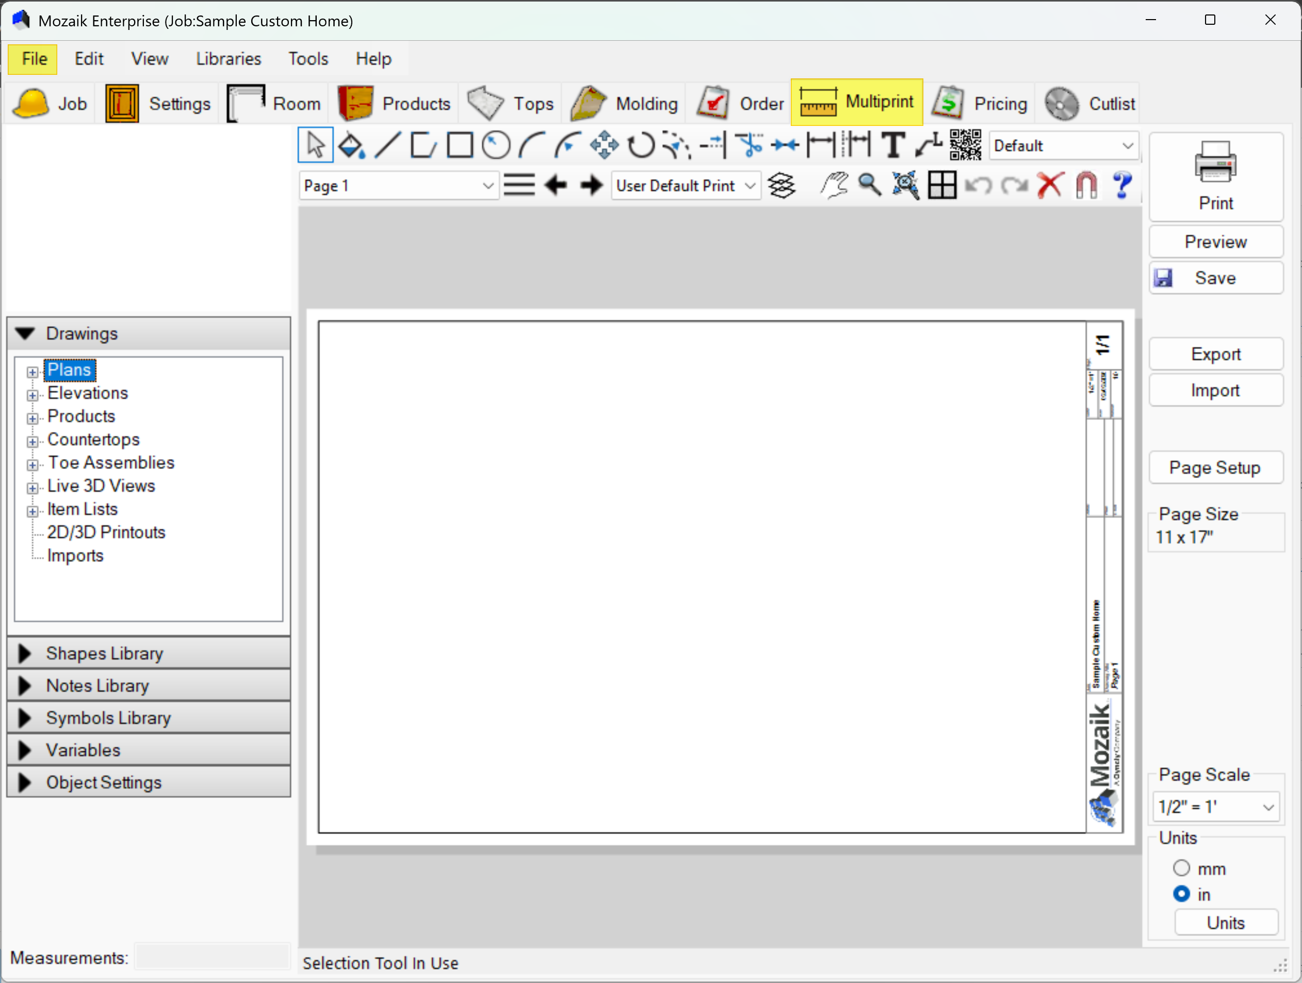The width and height of the screenshot is (1302, 983).
Task: Click the red X delete icon
Action: (1050, 186)
